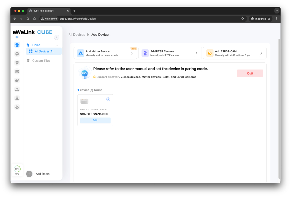Collapse the Home section chevron
Image resolution: width=291 pixels, height=197 pixels.
[57, 45]
